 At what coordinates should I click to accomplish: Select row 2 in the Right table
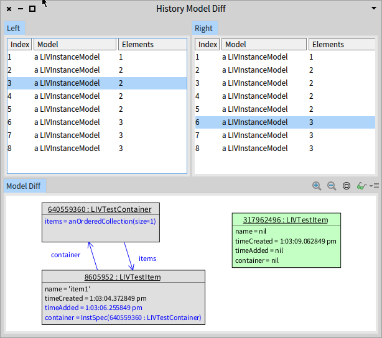[x=285, y=70]
